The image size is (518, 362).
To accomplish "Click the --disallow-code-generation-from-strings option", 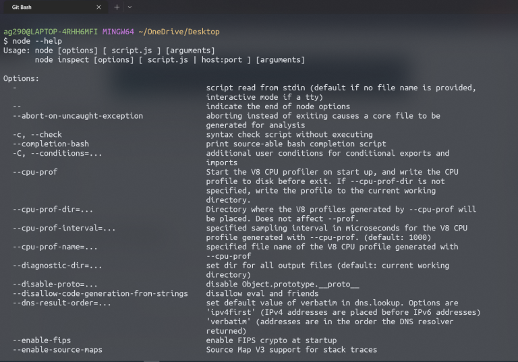I will point(100,294).
